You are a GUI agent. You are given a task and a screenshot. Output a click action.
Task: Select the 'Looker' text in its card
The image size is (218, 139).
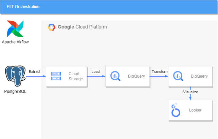click(195, 110)
